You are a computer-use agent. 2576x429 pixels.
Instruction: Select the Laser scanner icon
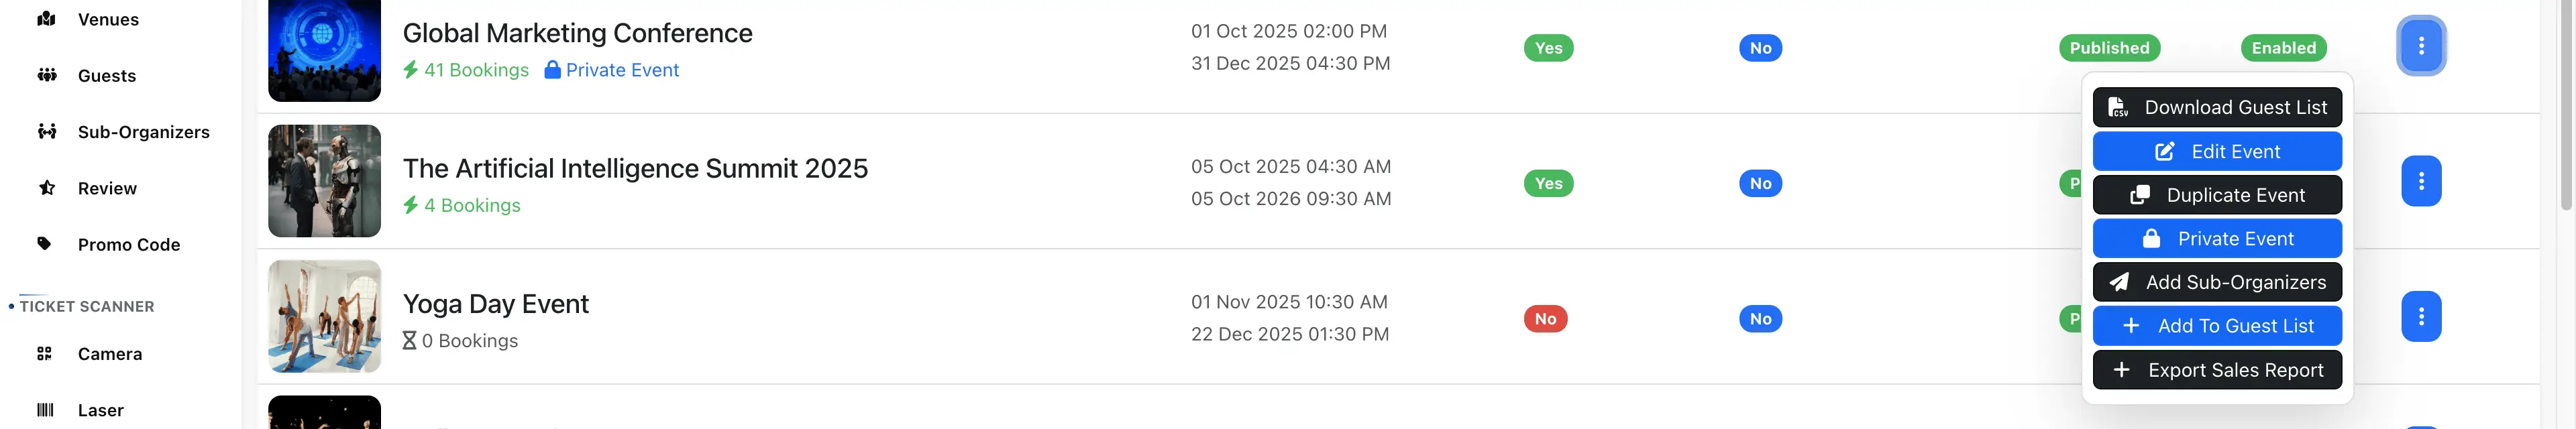[45, 409]
